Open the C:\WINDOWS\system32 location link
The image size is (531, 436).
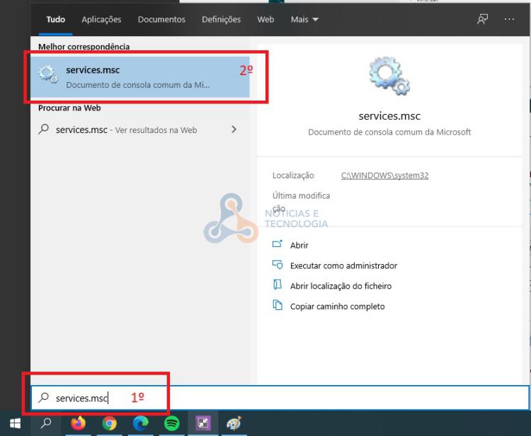(384, 176)
